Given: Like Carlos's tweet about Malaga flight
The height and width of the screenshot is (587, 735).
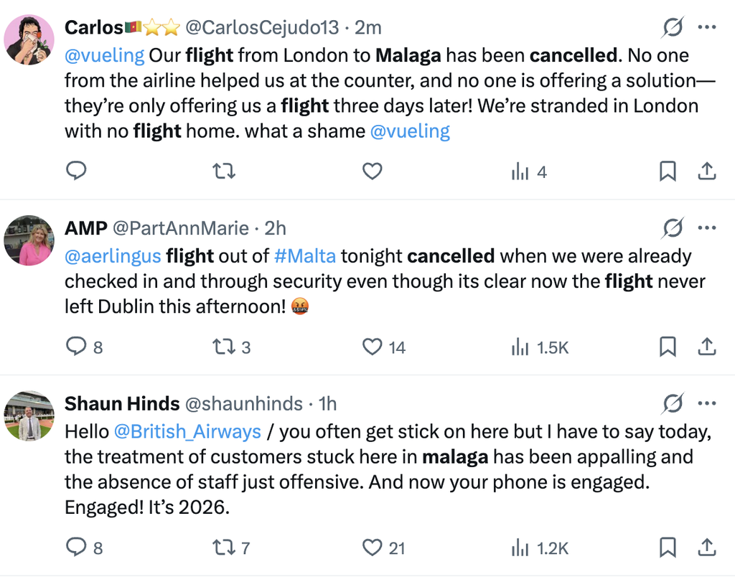Looking at the screenshot, I should point(373,171).
